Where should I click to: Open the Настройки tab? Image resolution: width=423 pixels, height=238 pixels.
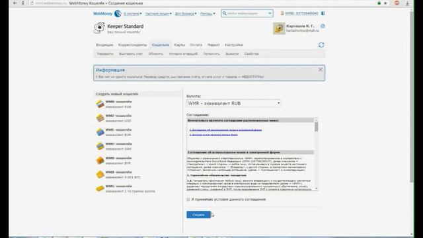click(234, 45)
